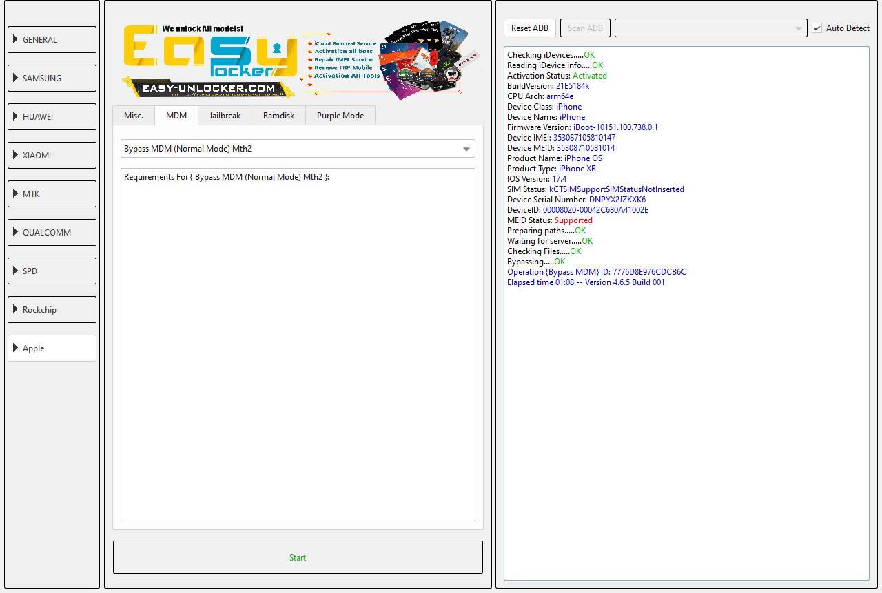
Task: Open the Jailbreak tab
Action: pos(225,115)
